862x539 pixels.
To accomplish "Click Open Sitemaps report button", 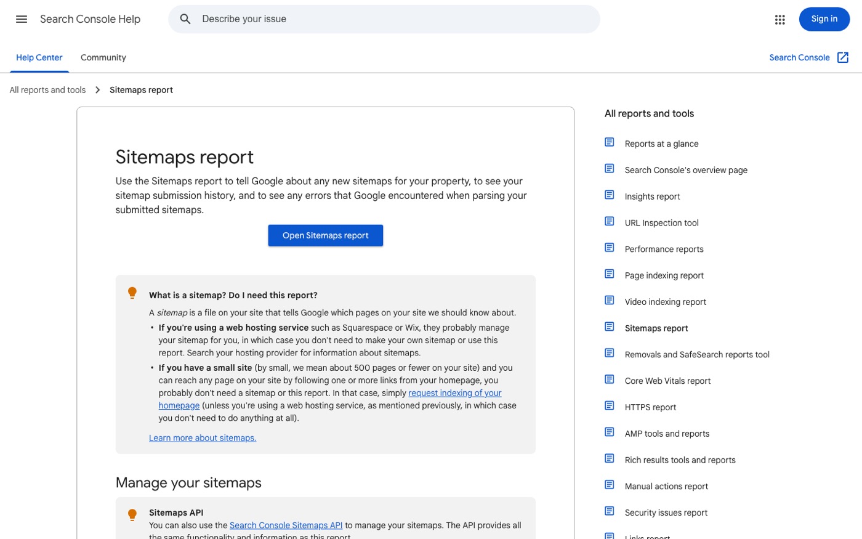I will (325, 235).
